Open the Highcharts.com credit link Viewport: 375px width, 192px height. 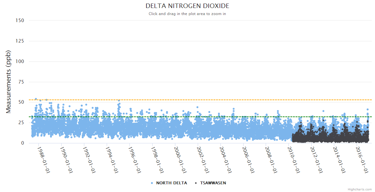pos(360,189)
